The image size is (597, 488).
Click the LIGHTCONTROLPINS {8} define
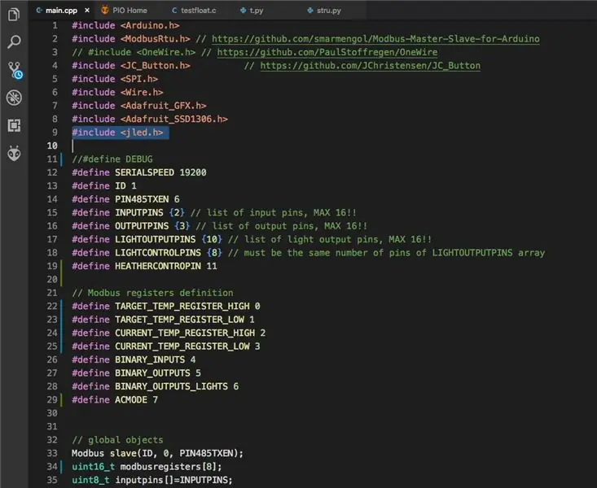[x=147, y=253]
